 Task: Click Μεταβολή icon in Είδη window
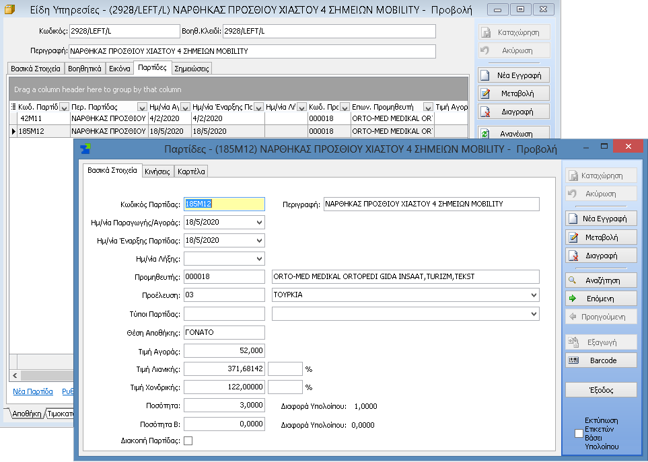[485, 93]
